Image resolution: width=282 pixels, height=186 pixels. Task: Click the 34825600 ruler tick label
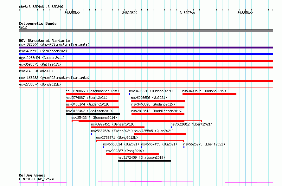coord(130,13)
